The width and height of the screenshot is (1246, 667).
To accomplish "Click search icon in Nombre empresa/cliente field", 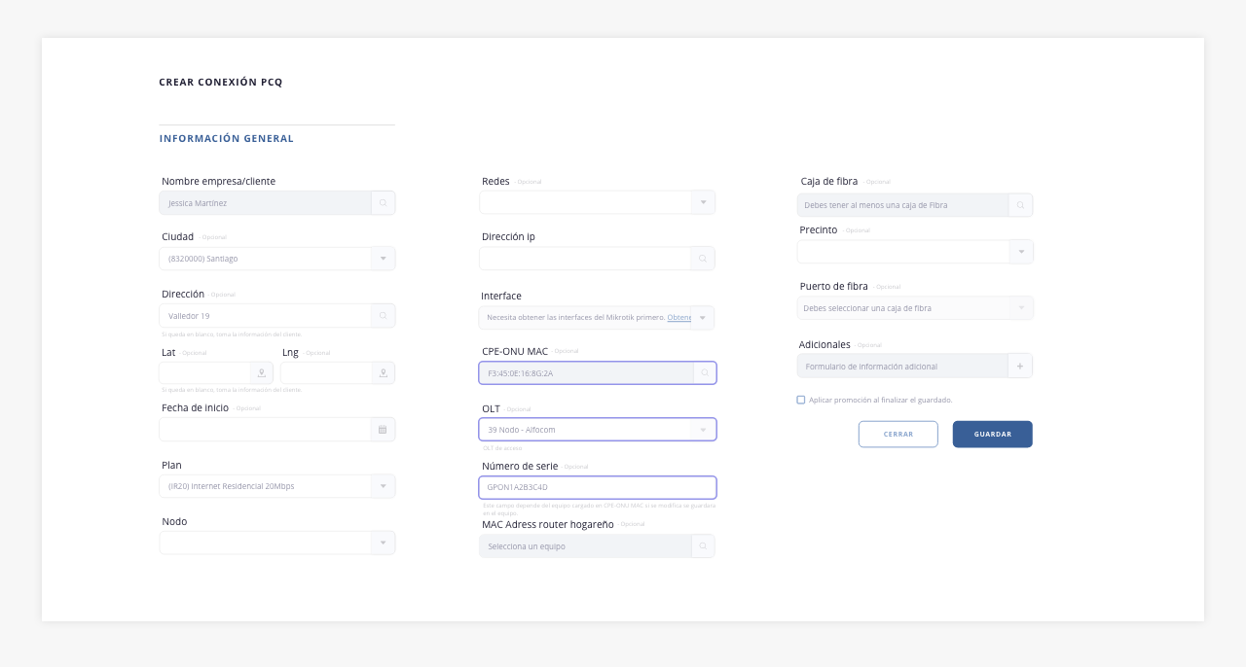I will point(384,203).
